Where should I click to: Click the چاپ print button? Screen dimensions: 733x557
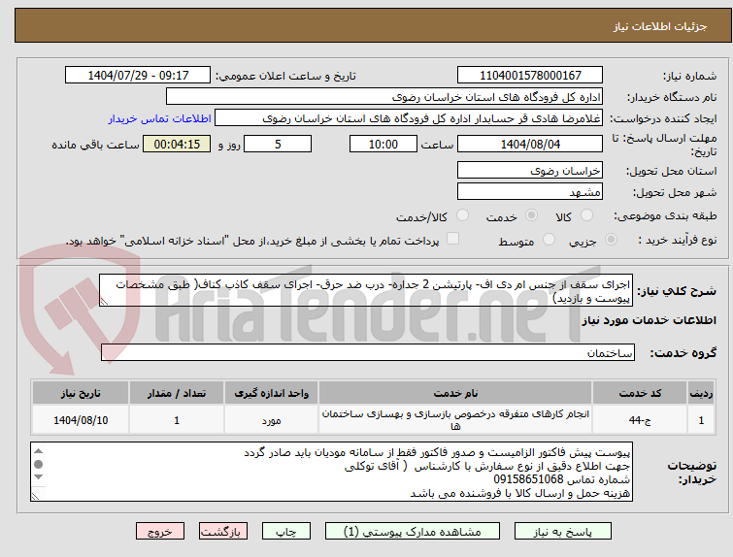tap(286, 532)
